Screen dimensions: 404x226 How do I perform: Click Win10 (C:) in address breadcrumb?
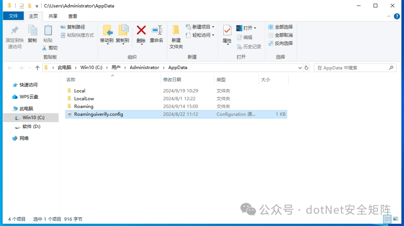click(91, 67)
